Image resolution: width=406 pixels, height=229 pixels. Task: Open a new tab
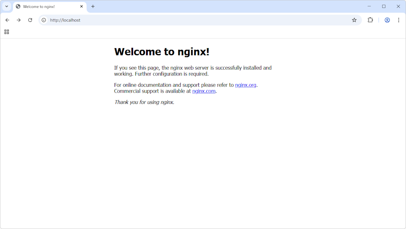(x=93, y=6)
